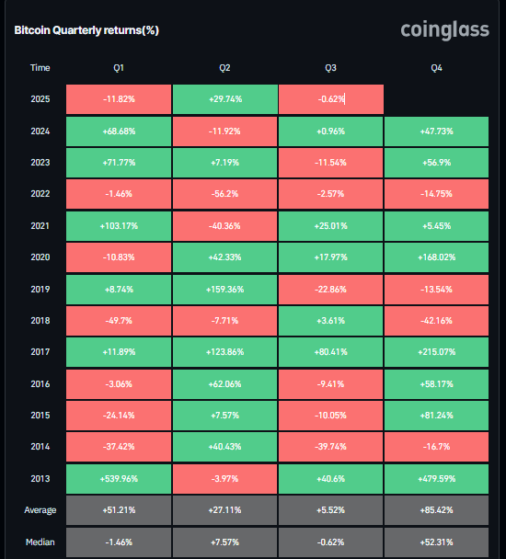Viewport: 506px width, 559px height.
Task: Click the 2018 row label
Action: 40,321
